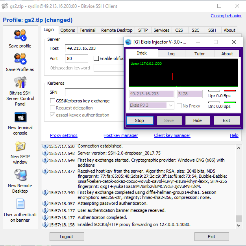
Task: Click the red Up speed indicator
Action: 230,91
